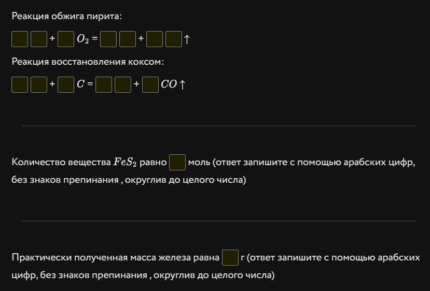The width and height of the screenshot is (430, 291).
Task: Click box right after equals sign in pyrite equation
Action: click(x=108, y=39)
